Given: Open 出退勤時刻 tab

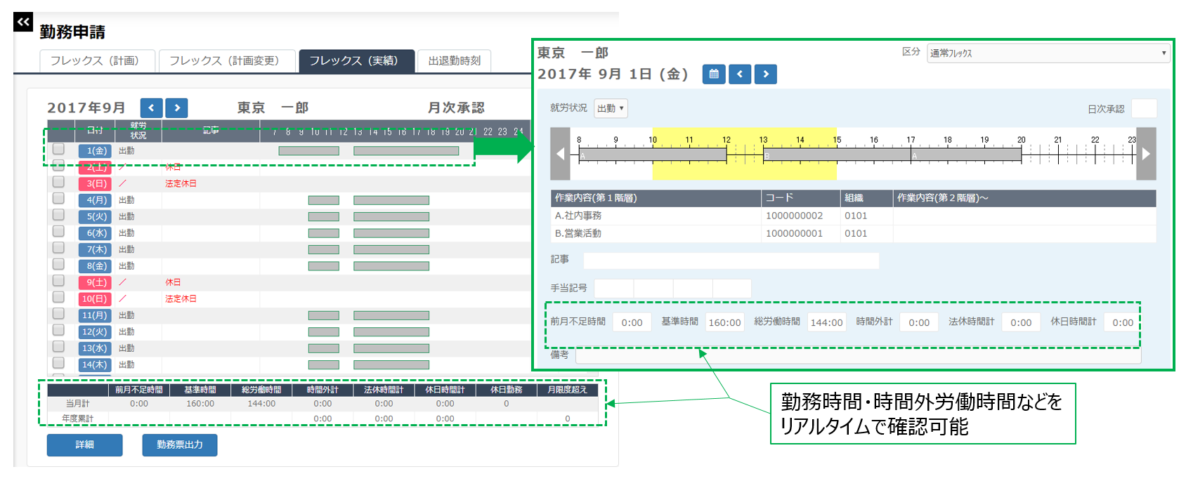Looking at the screenshot, I should tap(455, 61).
